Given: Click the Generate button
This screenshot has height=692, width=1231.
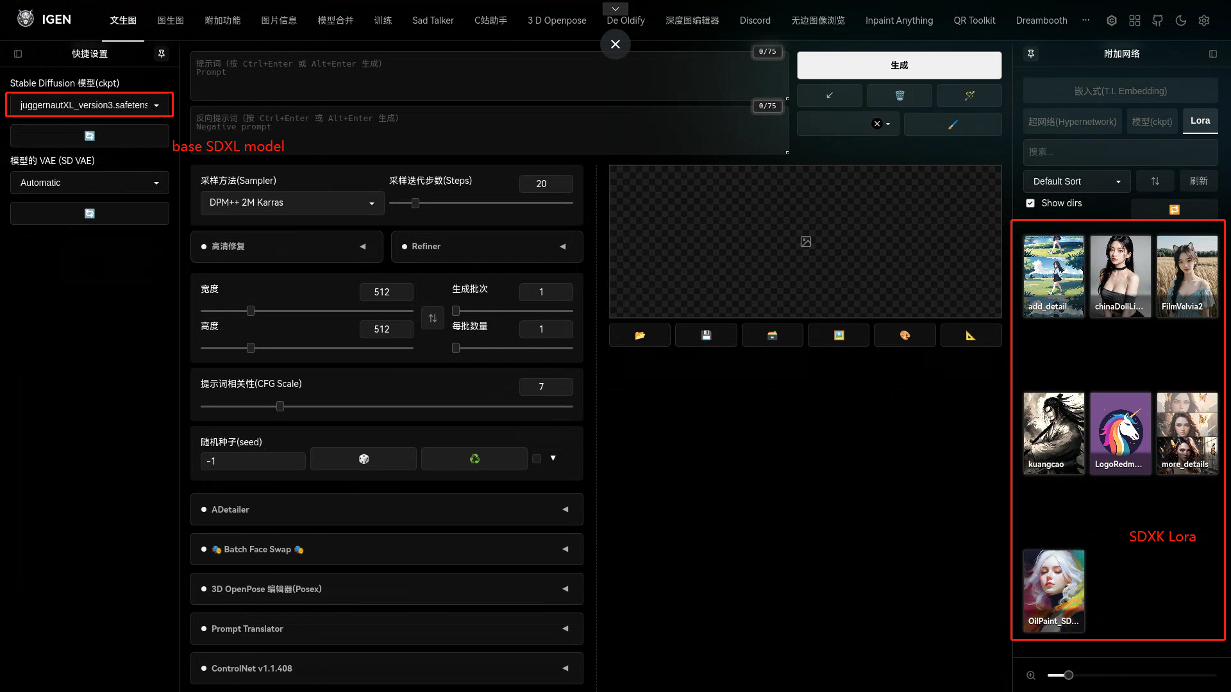Looking at the screenshot, I should [x=899, y=65].
